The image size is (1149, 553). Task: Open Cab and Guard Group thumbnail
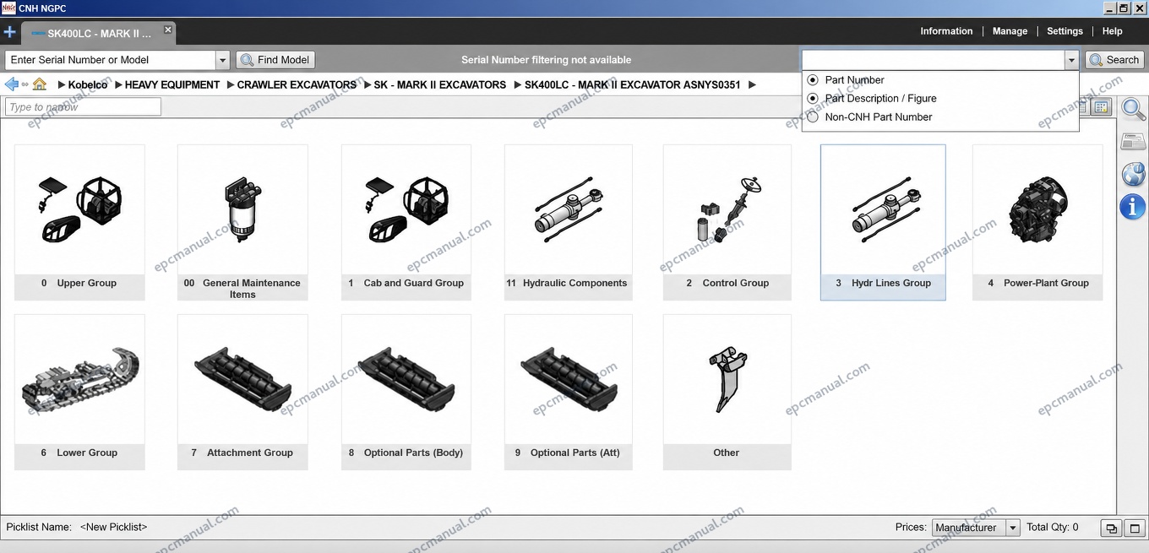pos(406,222)
